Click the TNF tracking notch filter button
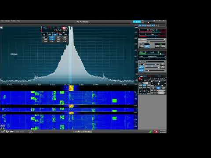This screenshot has width=211, height=158. [12, 132]
